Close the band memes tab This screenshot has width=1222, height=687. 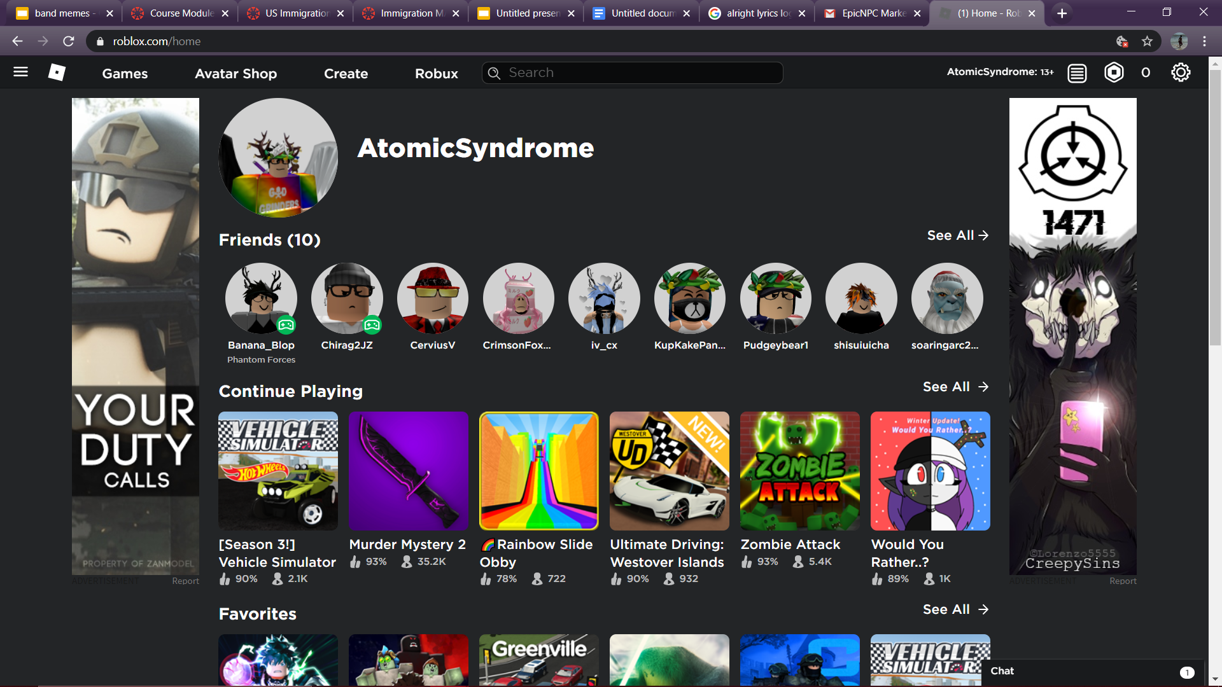(x=109, y=13)
